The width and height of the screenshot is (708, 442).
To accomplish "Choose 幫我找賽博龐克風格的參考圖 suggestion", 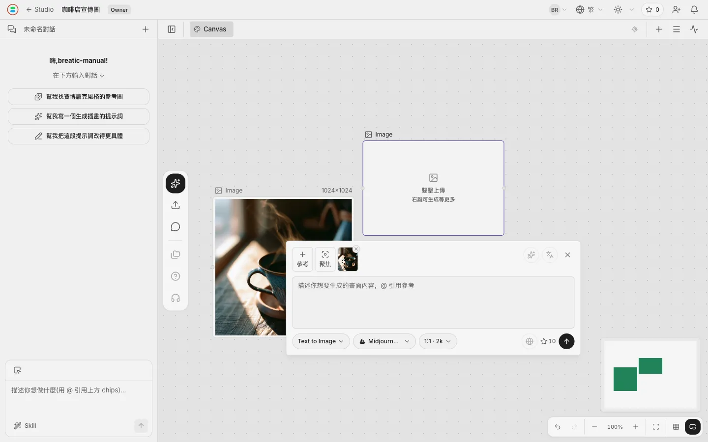I will pyautogui.click(x=79, y=97).
